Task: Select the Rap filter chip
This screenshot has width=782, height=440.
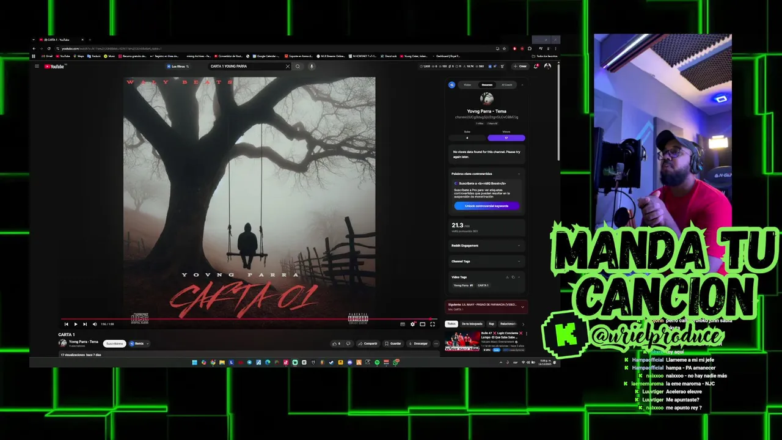Action: click(491, 324)
